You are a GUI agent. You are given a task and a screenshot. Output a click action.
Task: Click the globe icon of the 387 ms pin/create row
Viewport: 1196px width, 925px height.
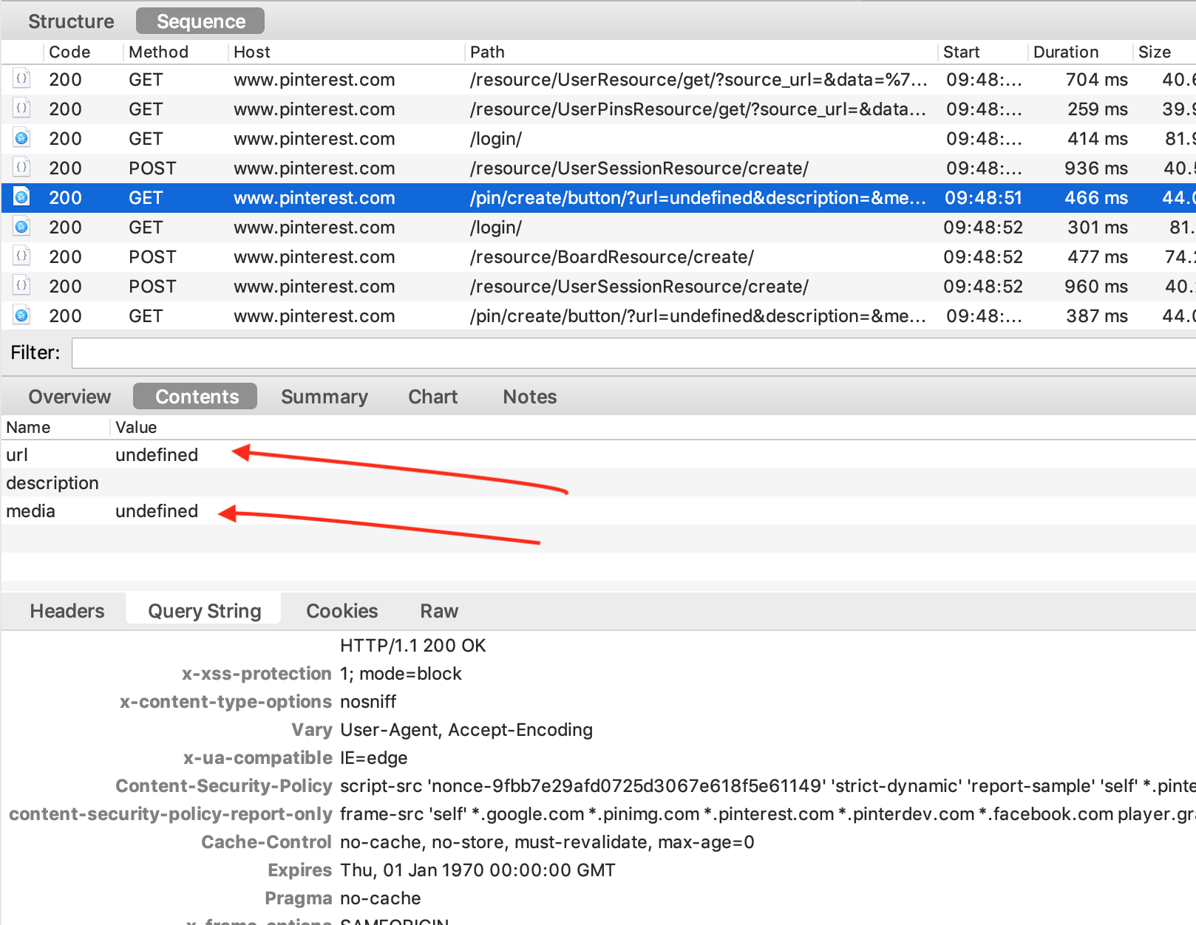tap(22, 315)
